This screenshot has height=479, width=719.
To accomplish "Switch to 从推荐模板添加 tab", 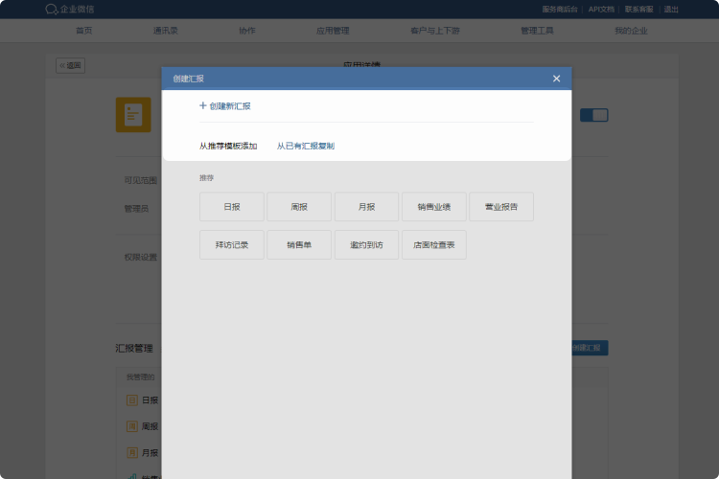I will 228,146.
